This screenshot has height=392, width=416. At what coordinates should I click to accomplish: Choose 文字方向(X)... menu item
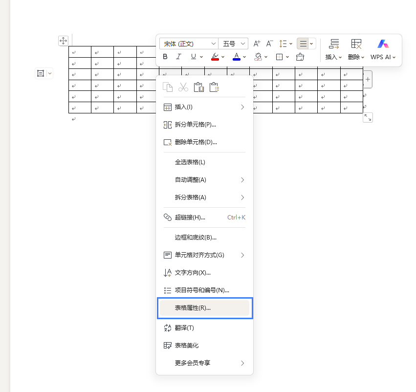pyautogui.click(x=204, y=273)
